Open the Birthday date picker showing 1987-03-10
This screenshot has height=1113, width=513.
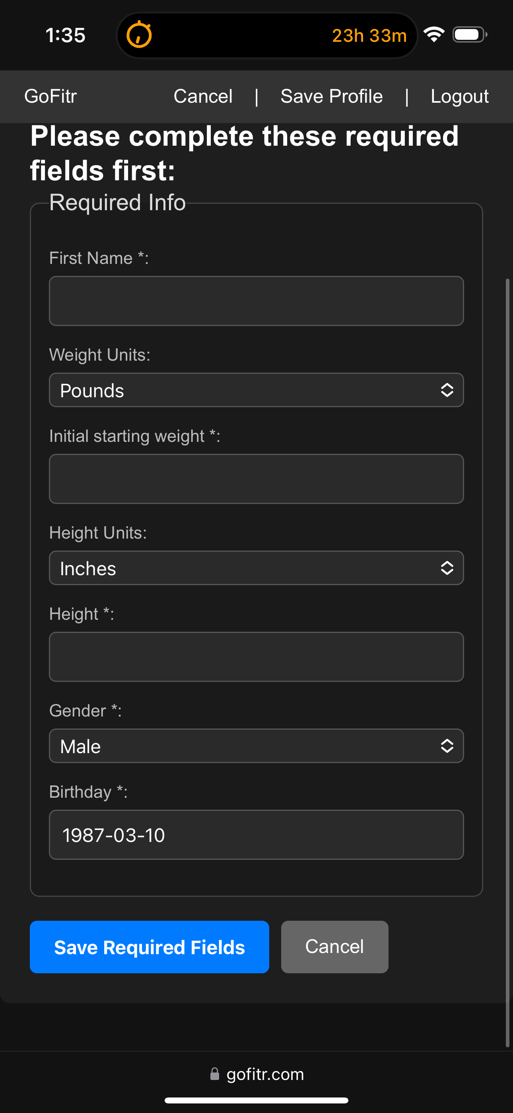(x=256, y=835)
